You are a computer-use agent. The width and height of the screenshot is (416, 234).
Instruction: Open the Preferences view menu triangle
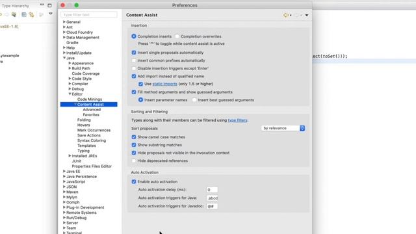coord(307,15)
